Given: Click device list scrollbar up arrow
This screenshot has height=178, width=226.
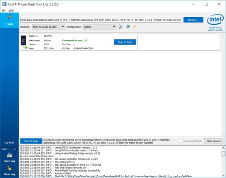Looking at the screenshot, I should tap(223, 36).
